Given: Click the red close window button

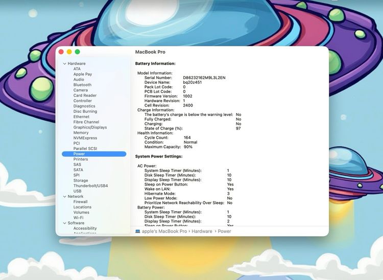Looking at the screenshot, I should (61, 52).
